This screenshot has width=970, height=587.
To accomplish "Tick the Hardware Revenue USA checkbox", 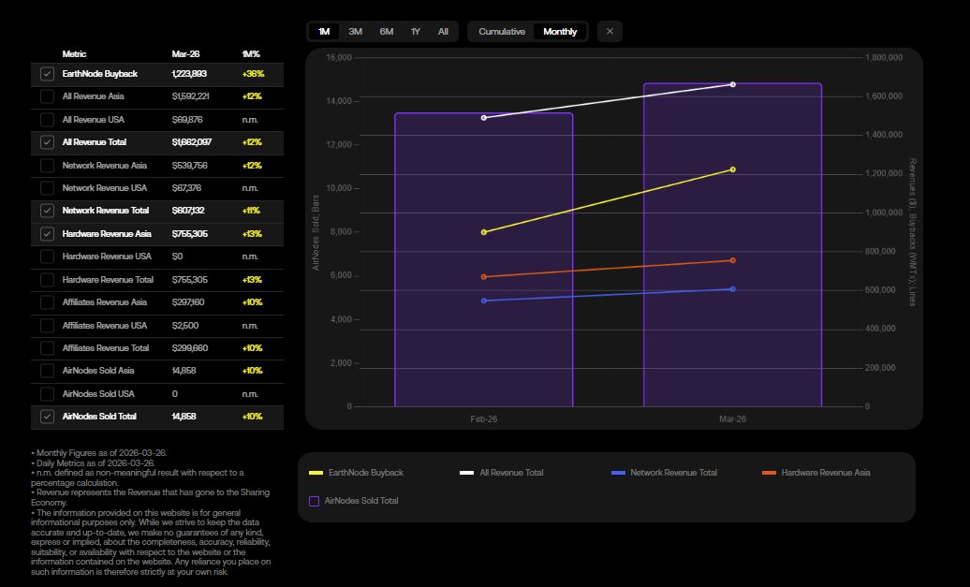I will pyautogui.click(x=47, y=257).
